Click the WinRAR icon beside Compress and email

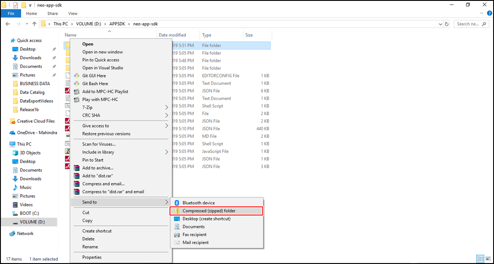tap(76, 184)
